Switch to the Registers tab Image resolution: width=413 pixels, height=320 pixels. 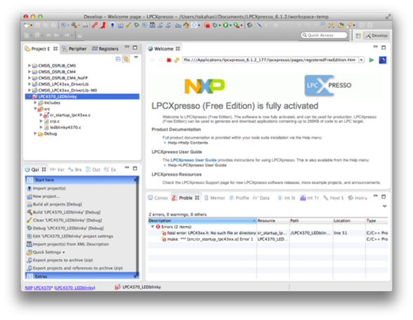[105, 48]
